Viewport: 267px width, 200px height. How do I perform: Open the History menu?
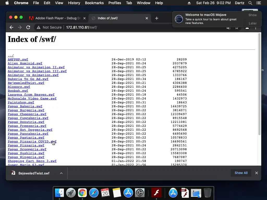(x=74, y=3)
